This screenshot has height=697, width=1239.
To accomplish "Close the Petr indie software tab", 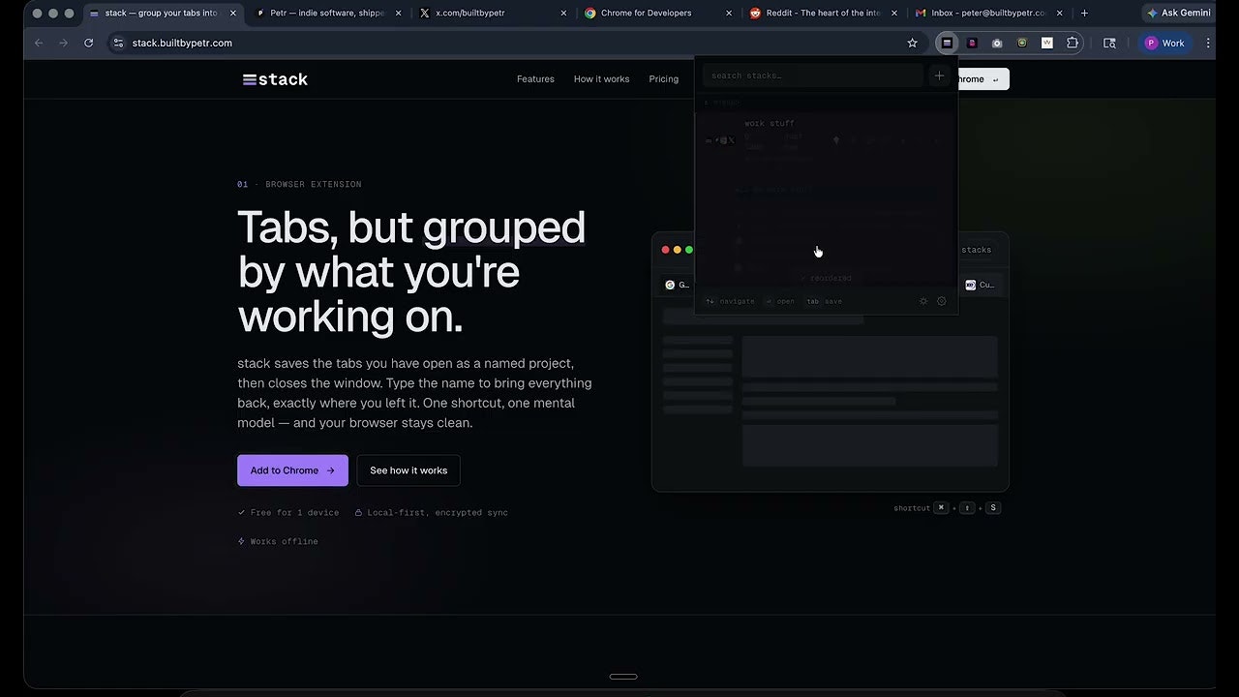I will coord(398,14).
